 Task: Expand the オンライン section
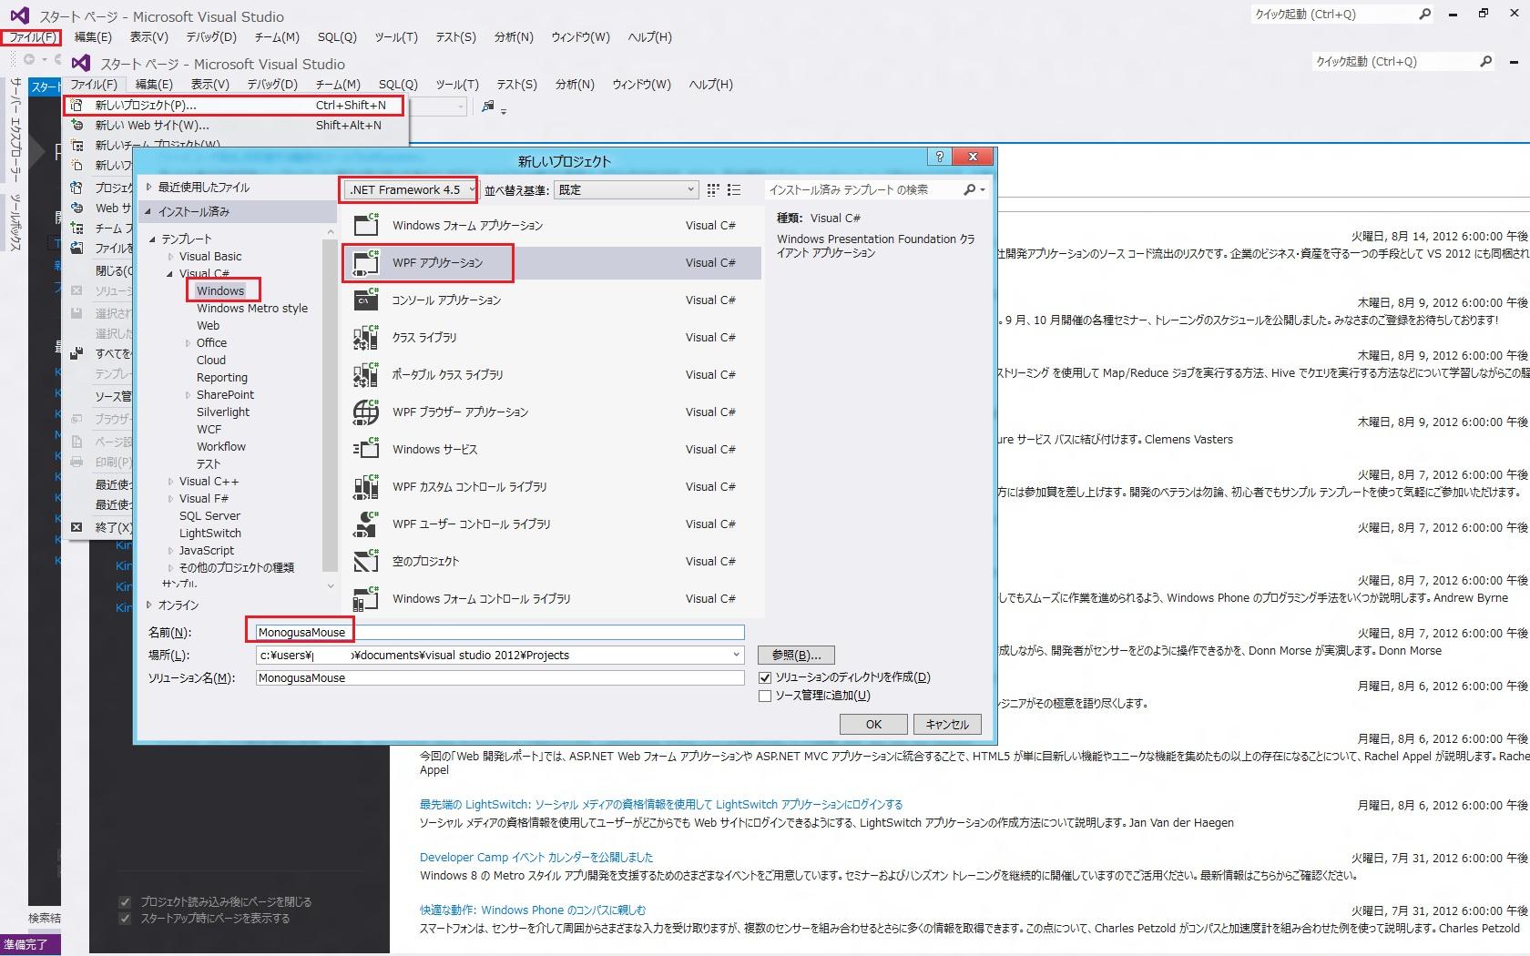[x=149, y=605]
